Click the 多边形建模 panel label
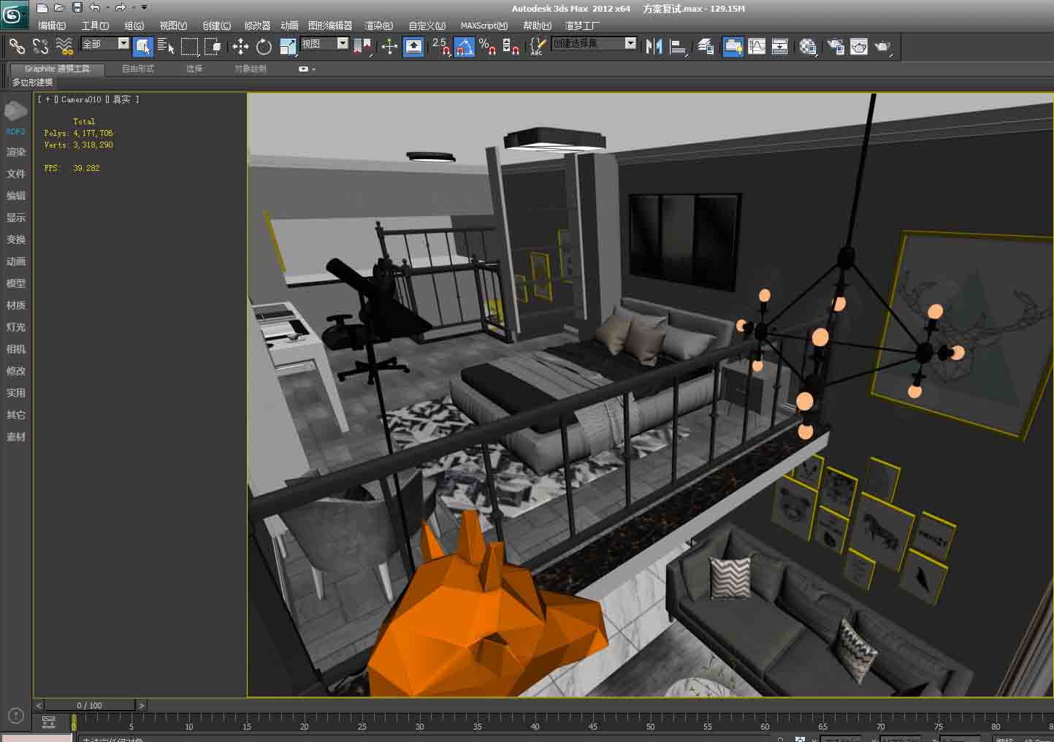Image resolution: width=1054 pixels, height=742 pixels. click(x=33, y=83)
